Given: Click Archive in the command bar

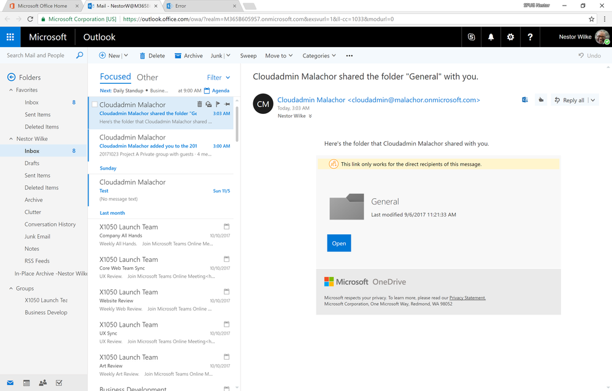Looking at the screenshot, I should point(188,56).
